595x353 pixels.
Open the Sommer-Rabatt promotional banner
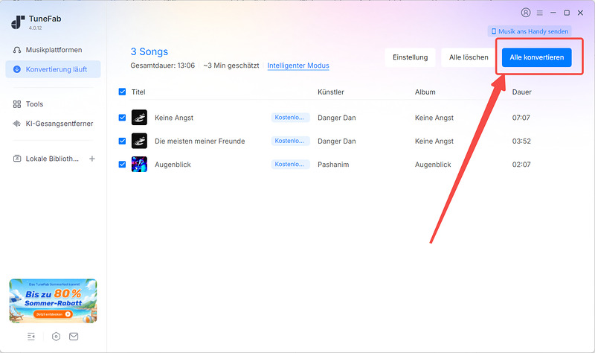point(53,301)
